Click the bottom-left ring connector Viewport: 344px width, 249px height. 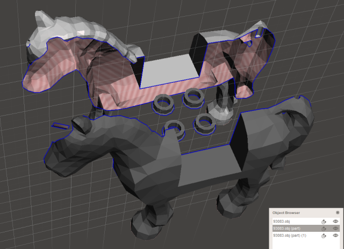174,128
